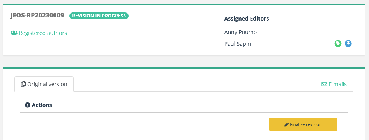Click the divider line under Actions heading
The width and height of the screenshot is (369, 140).
pyautogui.click(x=184, y=112)
